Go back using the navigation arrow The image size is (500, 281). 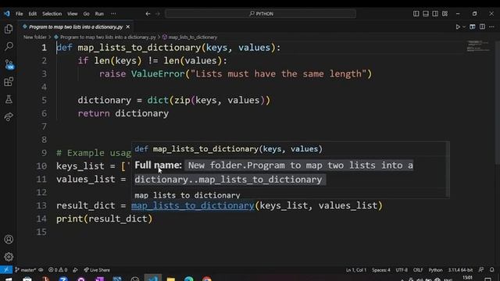pos(148,14)
